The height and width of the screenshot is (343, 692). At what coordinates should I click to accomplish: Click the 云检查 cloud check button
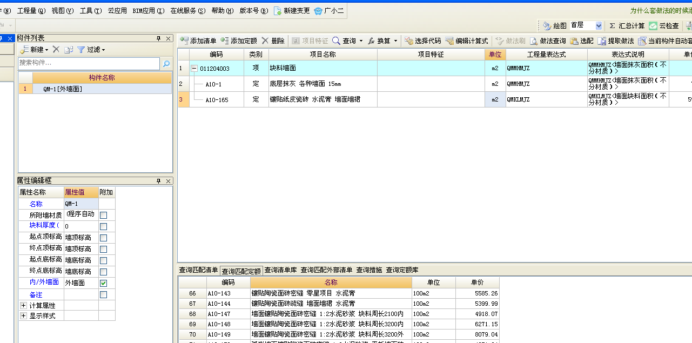[664, 25]
